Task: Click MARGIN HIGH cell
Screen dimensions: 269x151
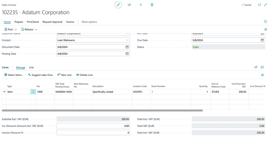Action: [x=64, y=92]
